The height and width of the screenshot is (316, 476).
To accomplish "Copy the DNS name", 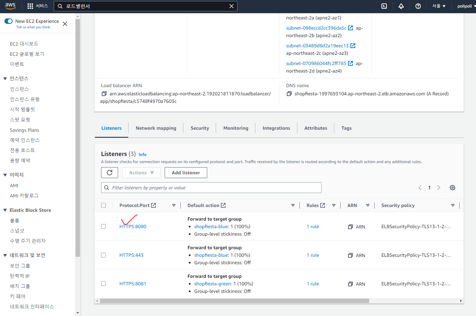I will (289, 94).
